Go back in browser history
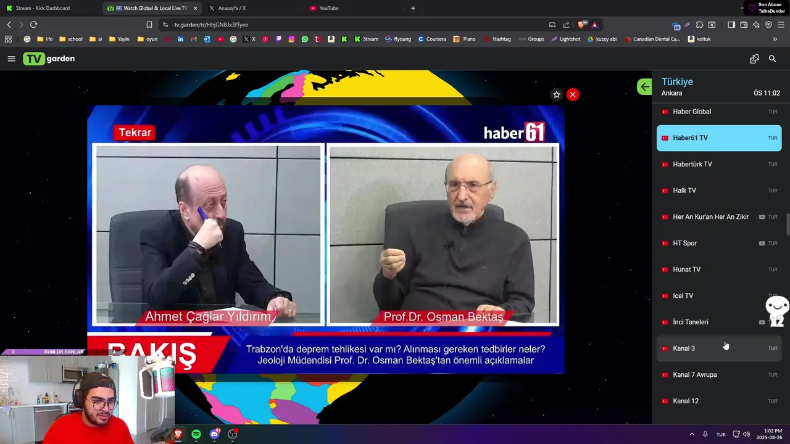This screenshot has height=444, width=790. coord(9,25)
